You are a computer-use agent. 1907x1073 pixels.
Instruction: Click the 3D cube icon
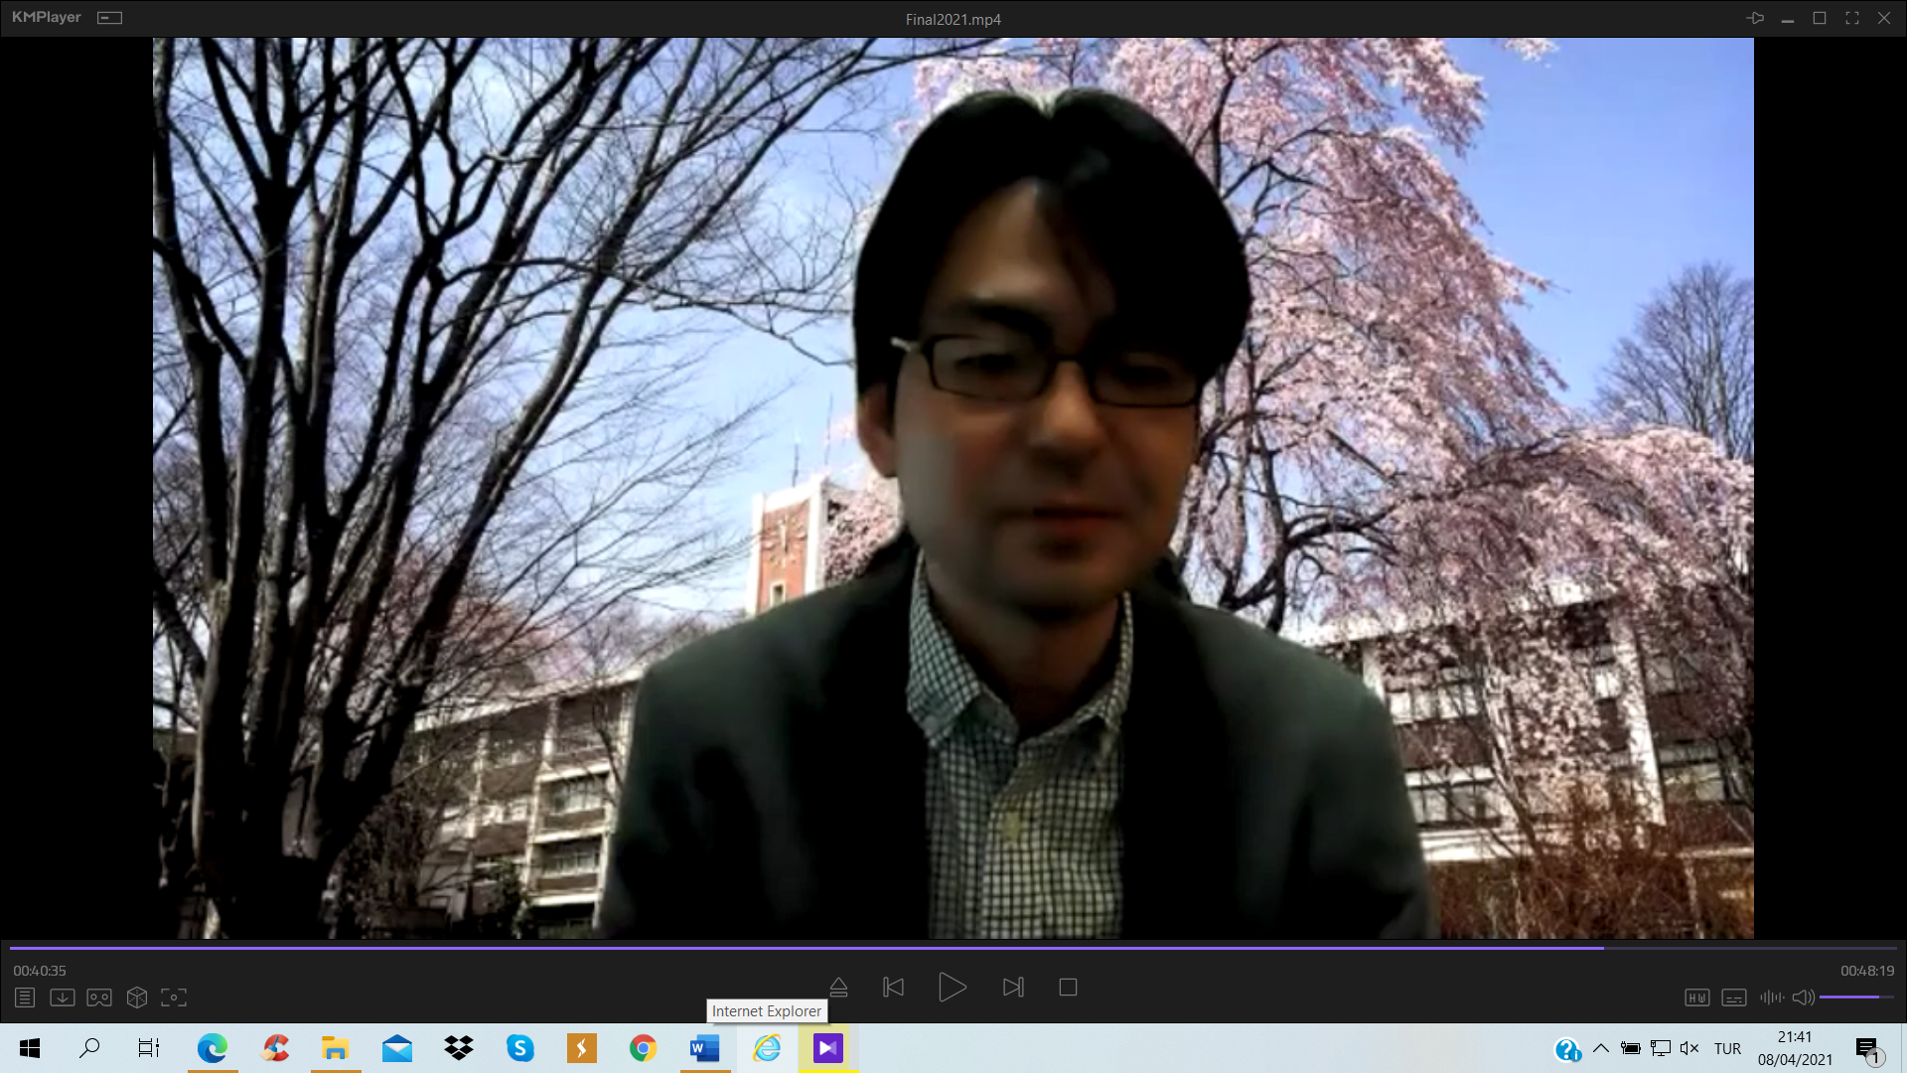[137, 997]
